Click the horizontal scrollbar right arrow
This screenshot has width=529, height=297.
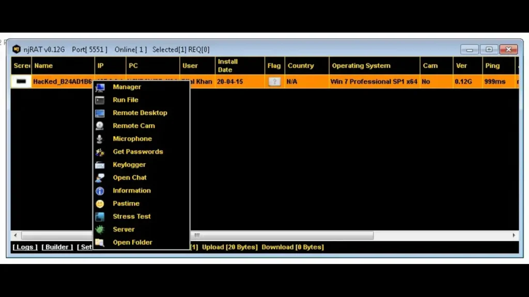tap(514, 235)
